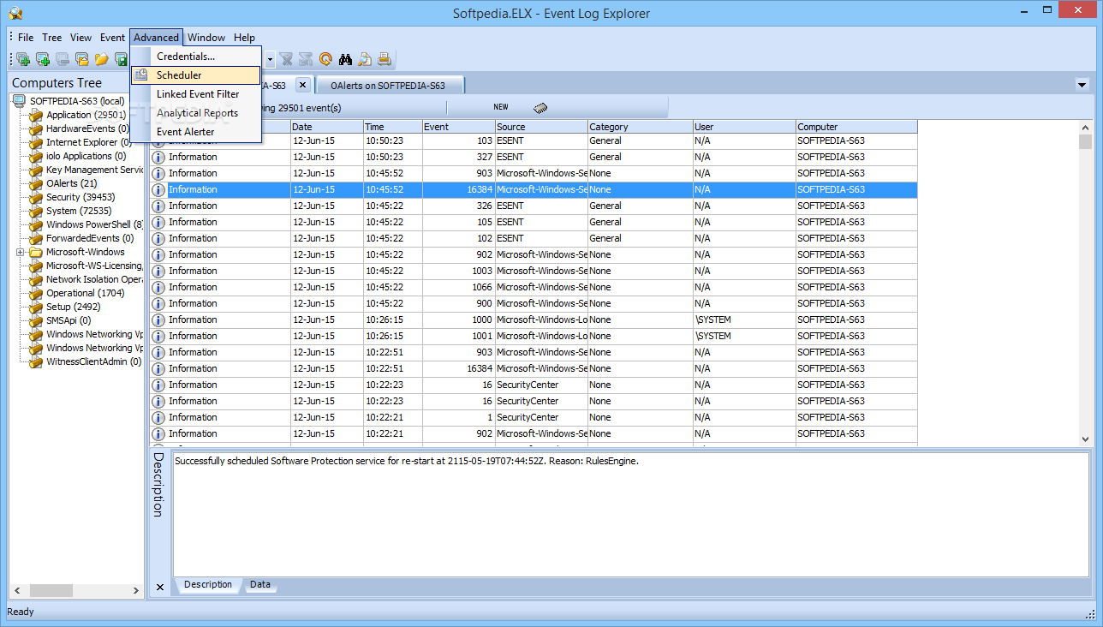Viewport: 1103px width, 627px height.
Task: Click the print preview magnifier icon
Action: (x=365, y=59)
